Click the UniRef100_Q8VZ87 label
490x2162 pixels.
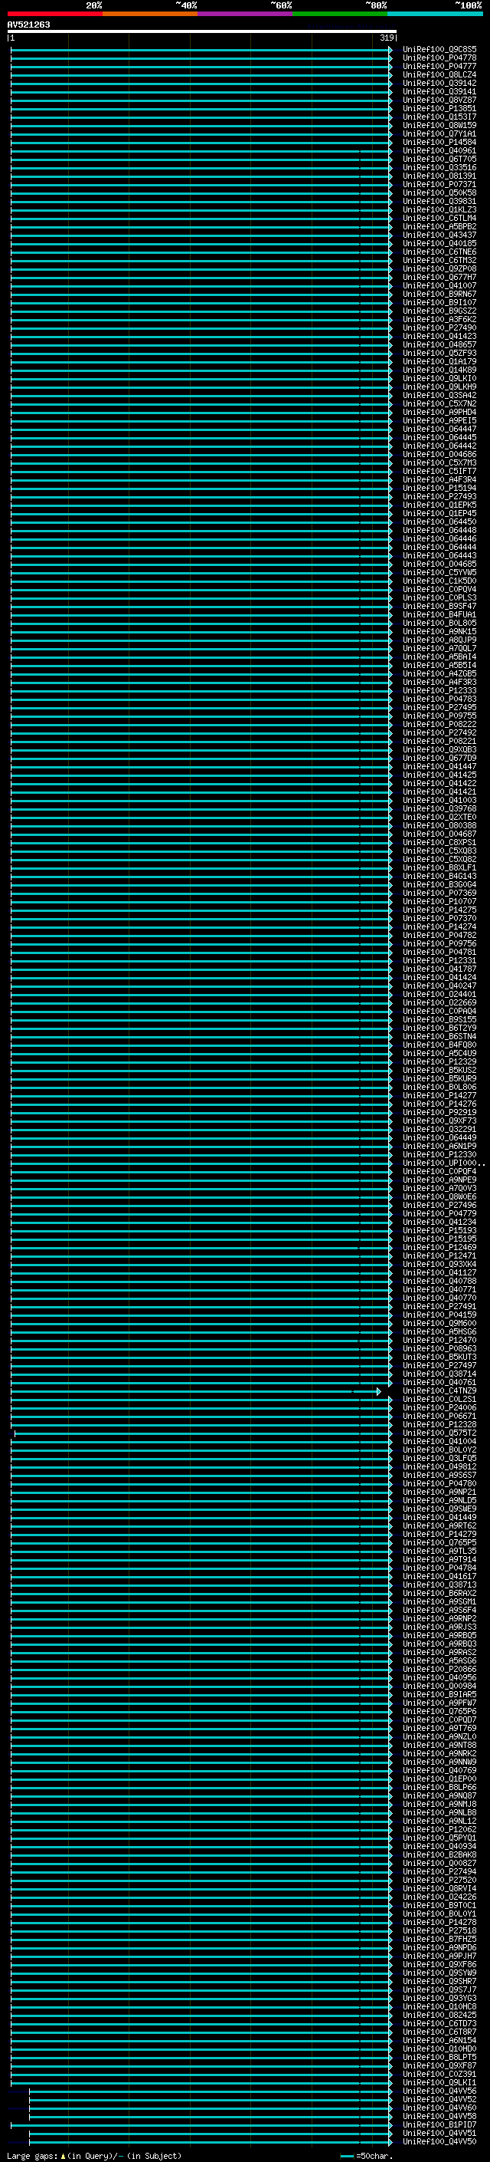(439, 100)
